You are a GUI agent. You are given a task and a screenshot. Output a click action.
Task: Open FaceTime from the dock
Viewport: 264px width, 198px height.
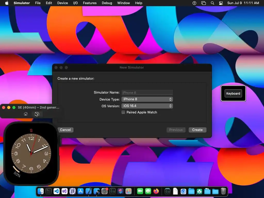140,191
